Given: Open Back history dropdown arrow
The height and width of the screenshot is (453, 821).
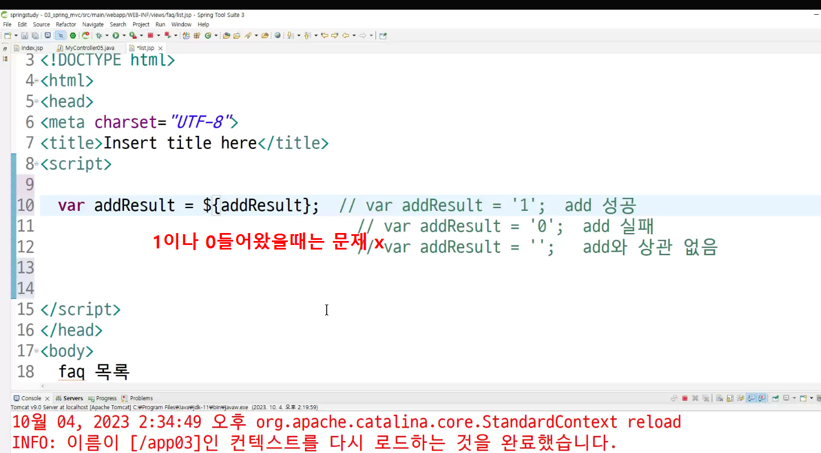Looking at the screenshot, I should coord(354,35).
